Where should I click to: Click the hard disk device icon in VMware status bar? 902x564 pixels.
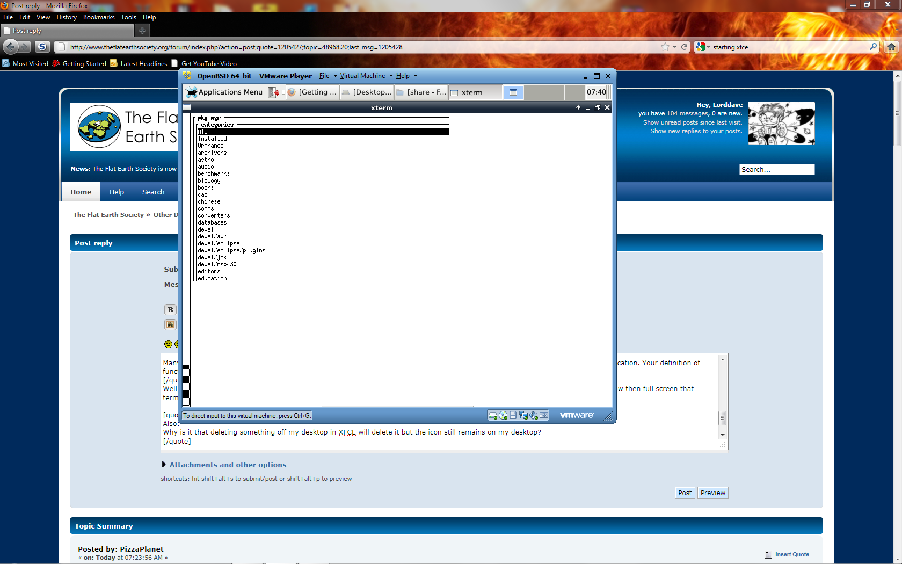coord(492,415)
